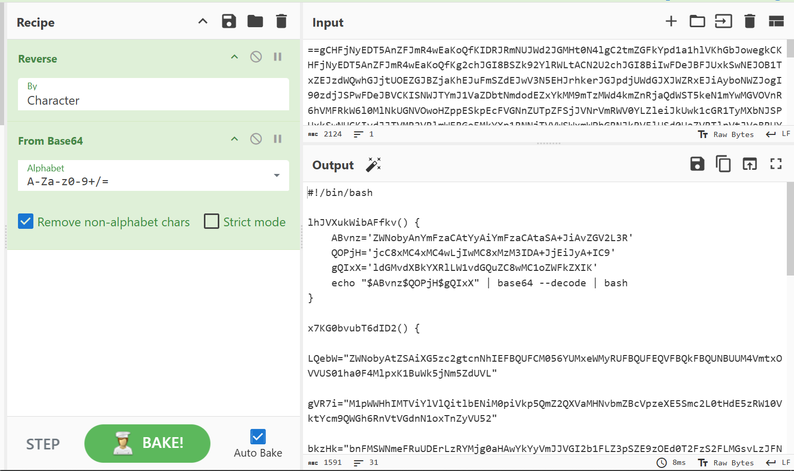Viewport: 794px width, 471px height.
Task: Save the recipe using floppy icon
Action: click(x=229, y=22)
